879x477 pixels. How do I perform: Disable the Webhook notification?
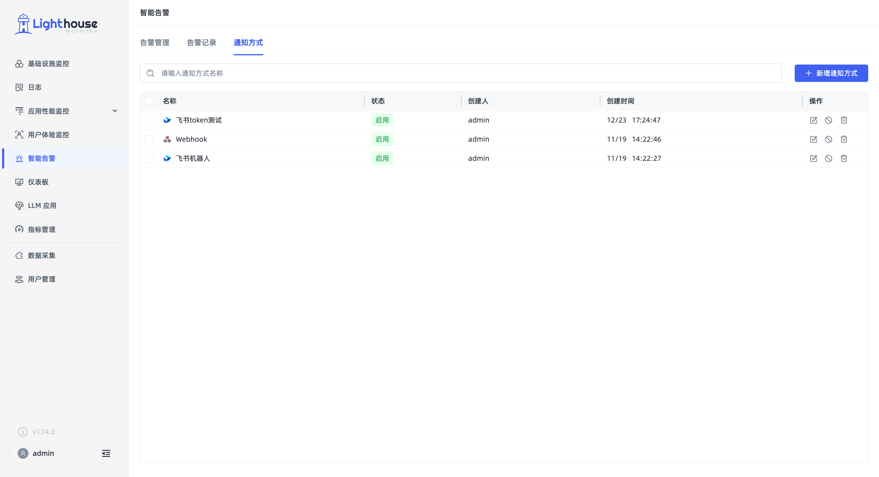pos(828,139)
